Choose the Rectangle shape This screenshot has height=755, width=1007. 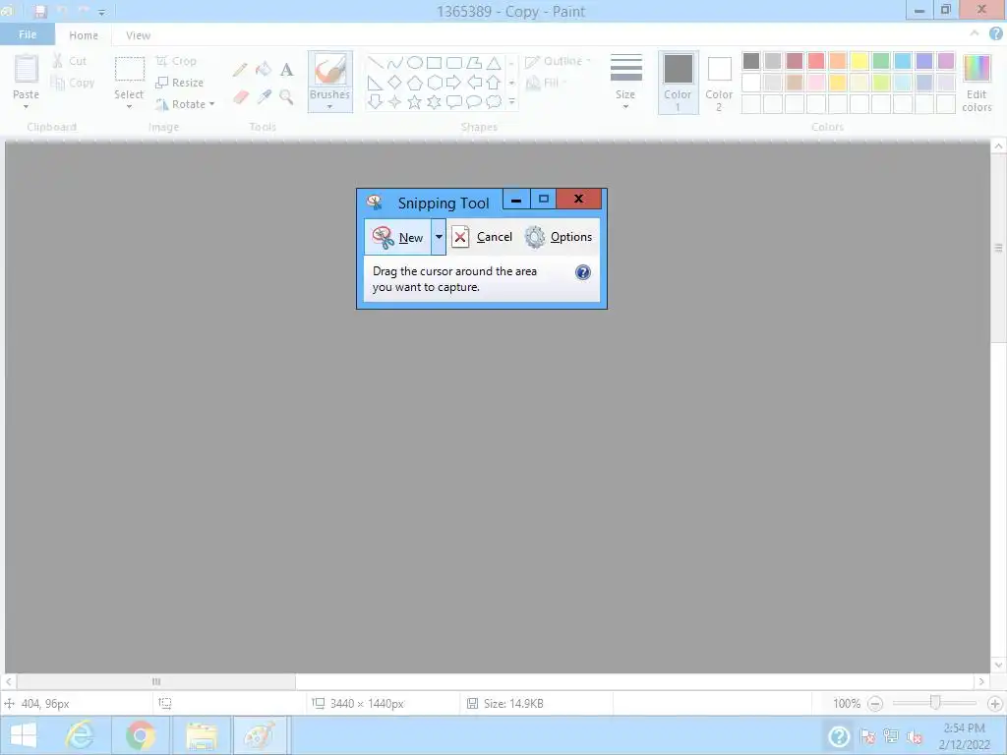click(x=434, y=63)
